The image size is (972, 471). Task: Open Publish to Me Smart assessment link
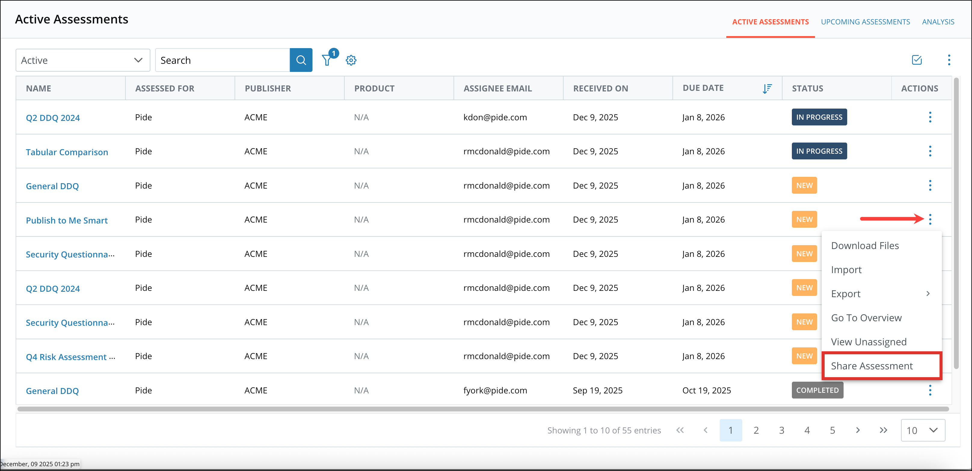tap(67, 220)
